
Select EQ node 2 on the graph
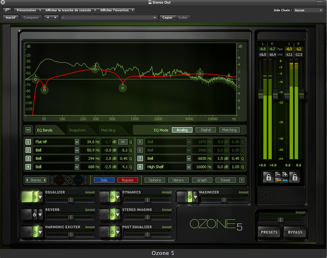click(45, 90)
